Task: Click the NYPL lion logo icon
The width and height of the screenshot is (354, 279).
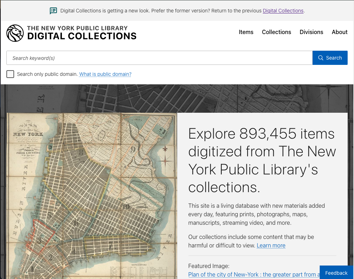Action: click(15, 33)
